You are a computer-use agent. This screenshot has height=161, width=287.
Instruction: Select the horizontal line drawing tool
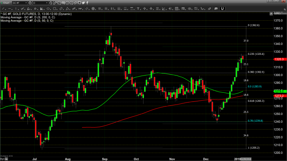pyautogui.click(x=10, y=8)
